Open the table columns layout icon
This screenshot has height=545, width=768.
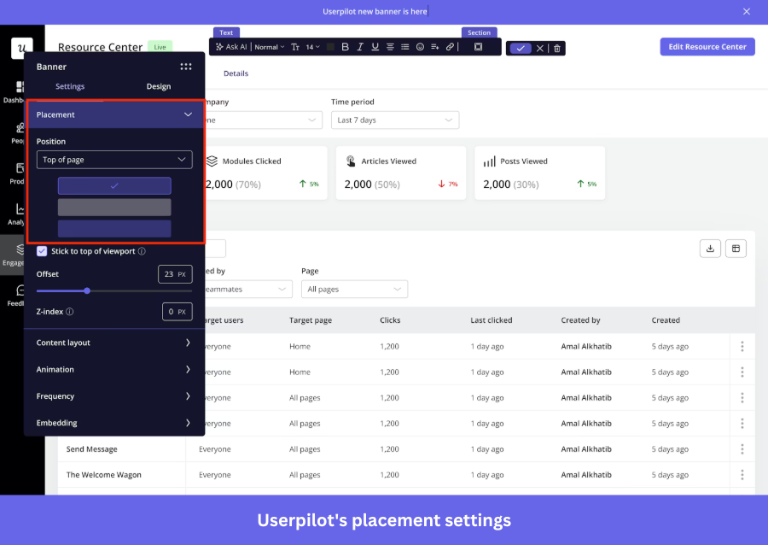(736, 249)
